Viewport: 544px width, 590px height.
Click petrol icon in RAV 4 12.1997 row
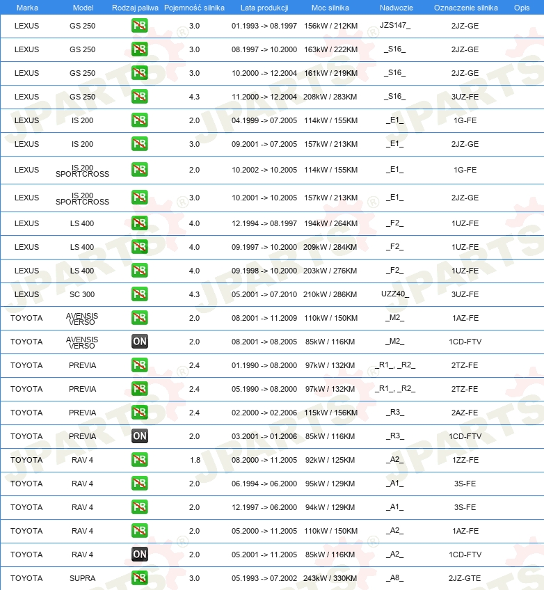tap(140, 507)
